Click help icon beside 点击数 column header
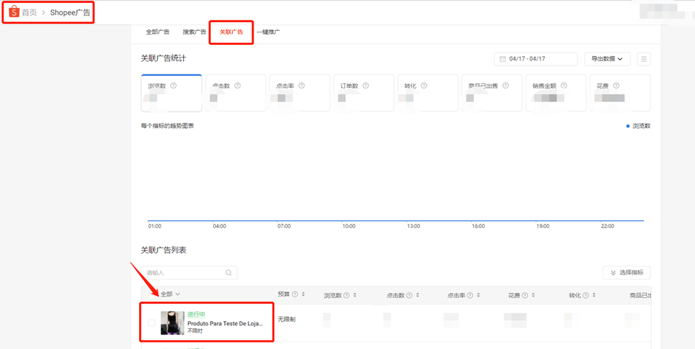The height and width of the screenshot is (349, 695). tap(410, 295)
